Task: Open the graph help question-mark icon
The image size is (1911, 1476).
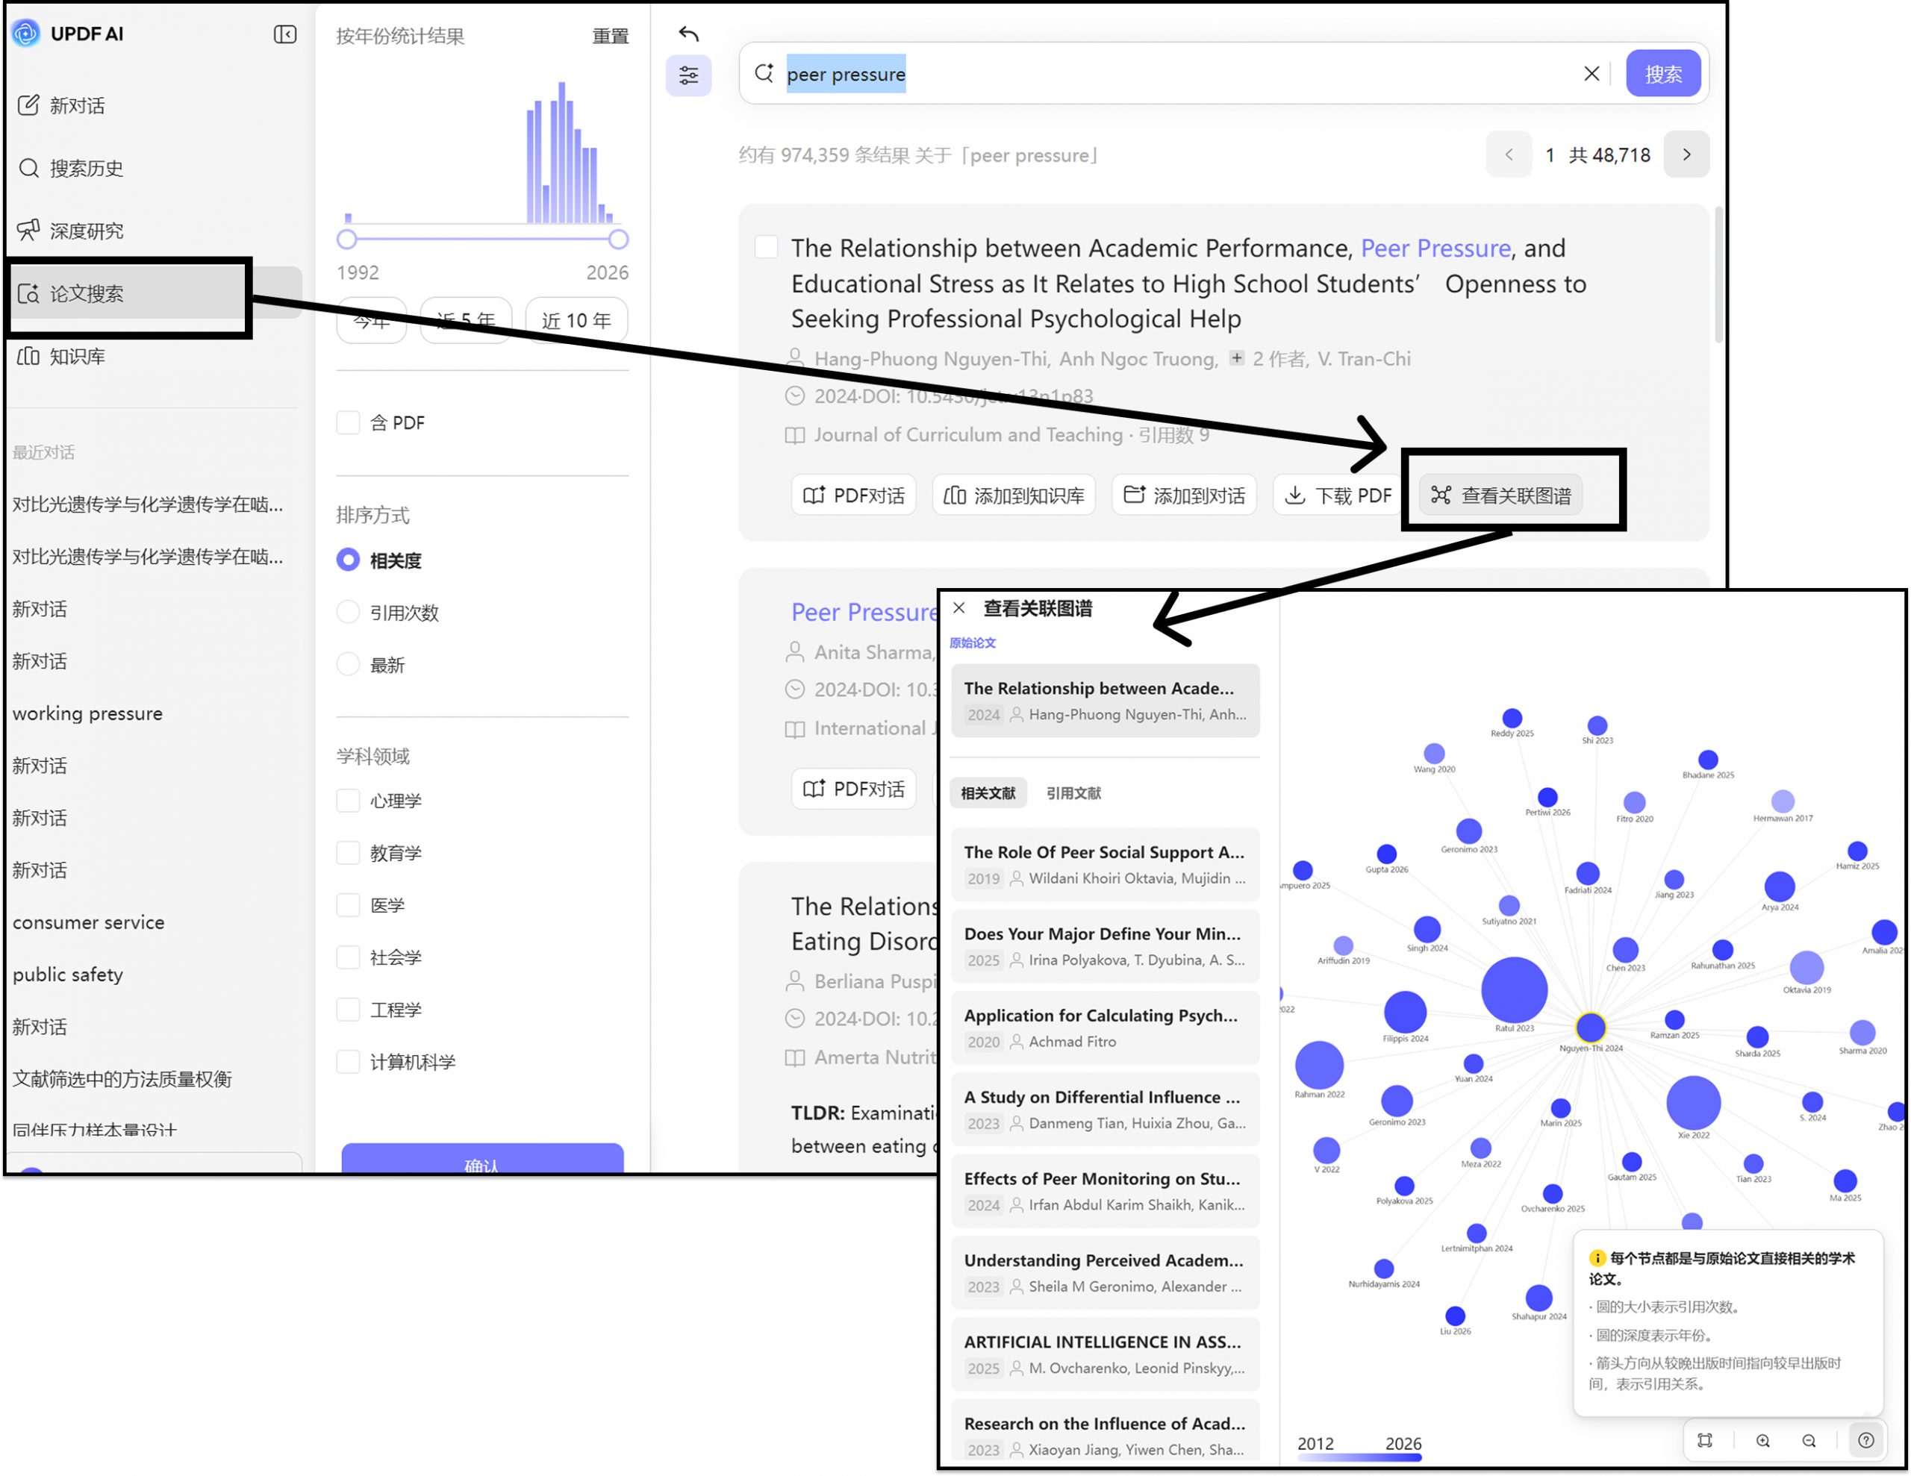Action: tap(1865, 1440)
